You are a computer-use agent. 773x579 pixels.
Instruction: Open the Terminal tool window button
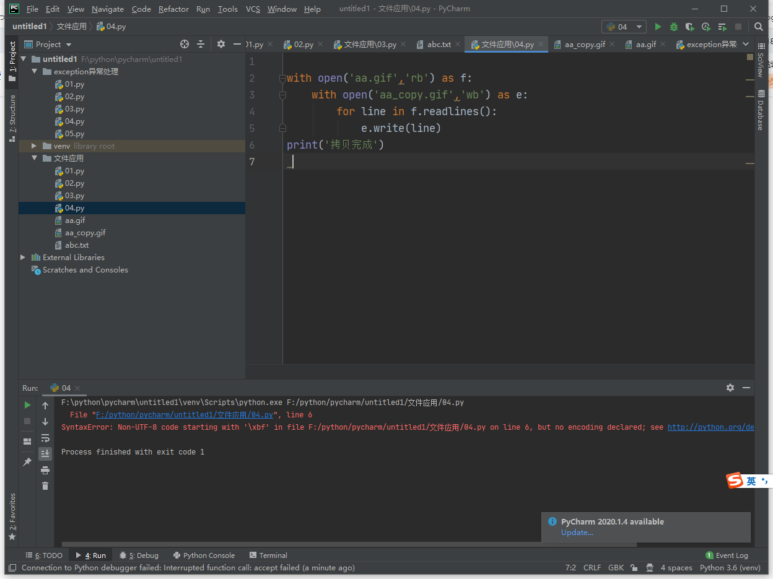[268, 555]
